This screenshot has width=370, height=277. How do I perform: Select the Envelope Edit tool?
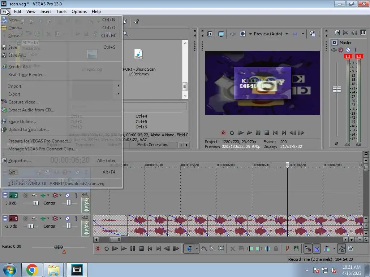pyautogui.click(x=204, y=249)
